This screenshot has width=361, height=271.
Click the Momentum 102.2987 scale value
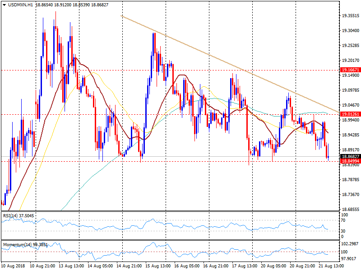[350, 243]
